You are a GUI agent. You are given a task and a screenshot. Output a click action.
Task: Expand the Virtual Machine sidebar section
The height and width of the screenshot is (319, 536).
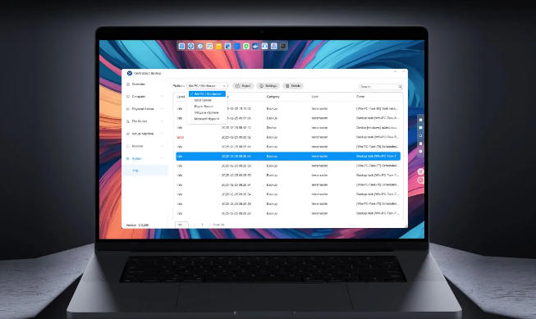tap(162, 134)
